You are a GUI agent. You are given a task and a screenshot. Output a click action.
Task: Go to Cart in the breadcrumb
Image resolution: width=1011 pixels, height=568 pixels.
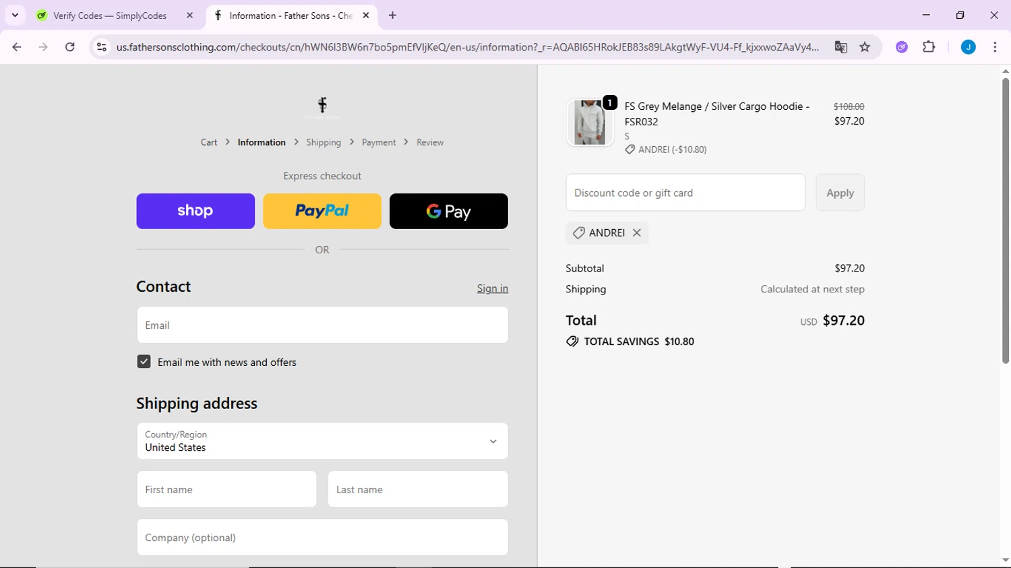point(209,142)
